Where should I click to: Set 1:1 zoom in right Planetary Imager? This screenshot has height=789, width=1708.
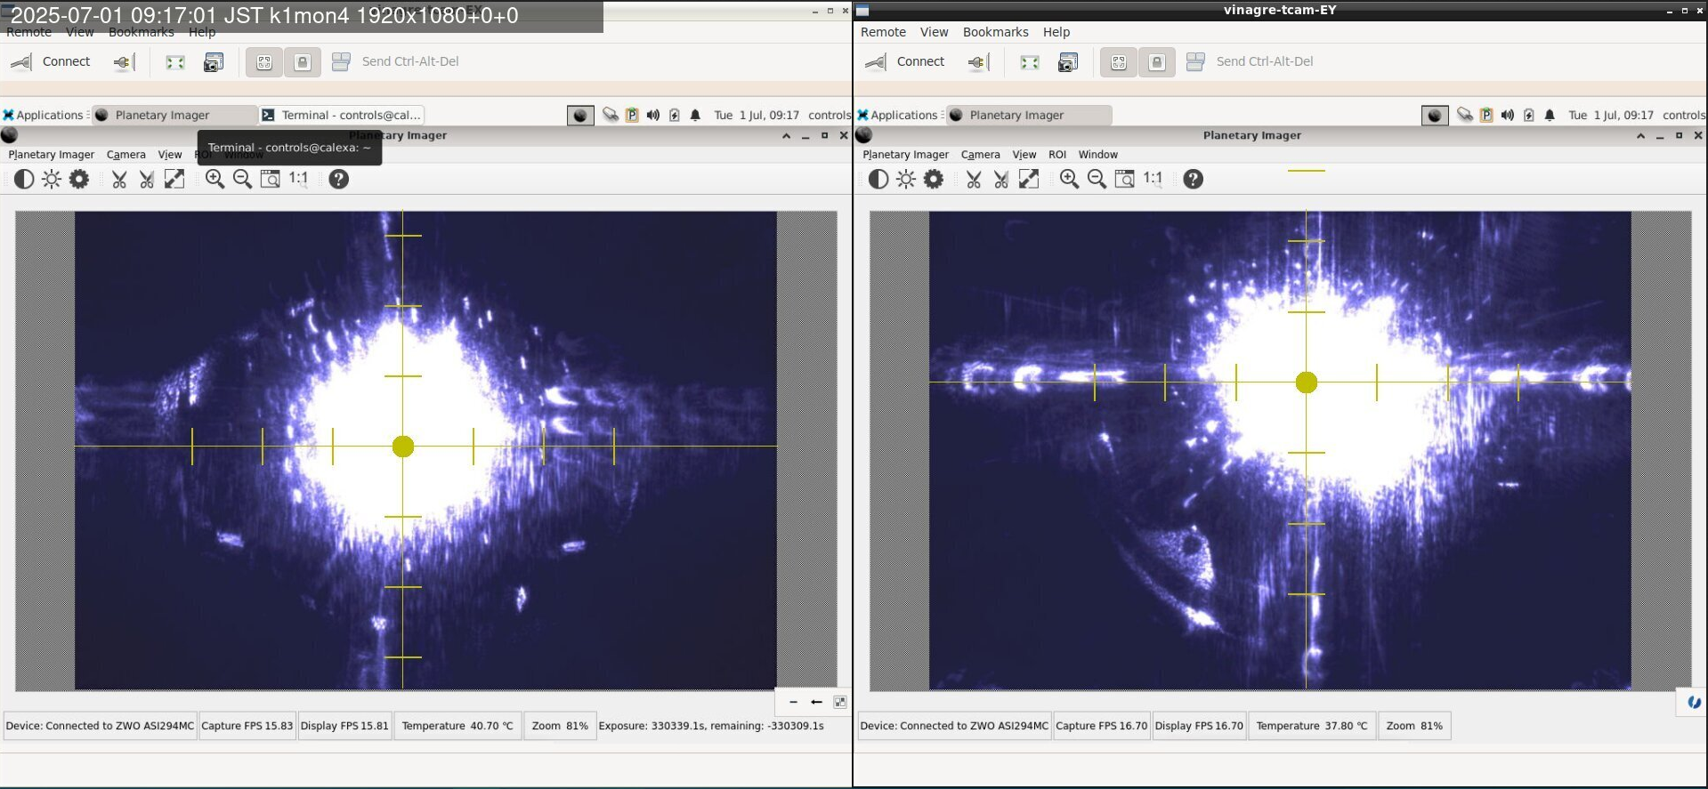coord(1153,179)
